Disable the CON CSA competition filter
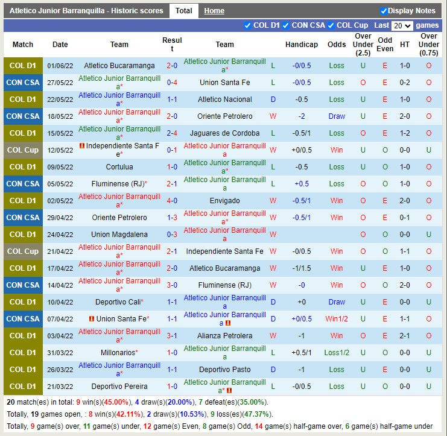 (285, 25)
